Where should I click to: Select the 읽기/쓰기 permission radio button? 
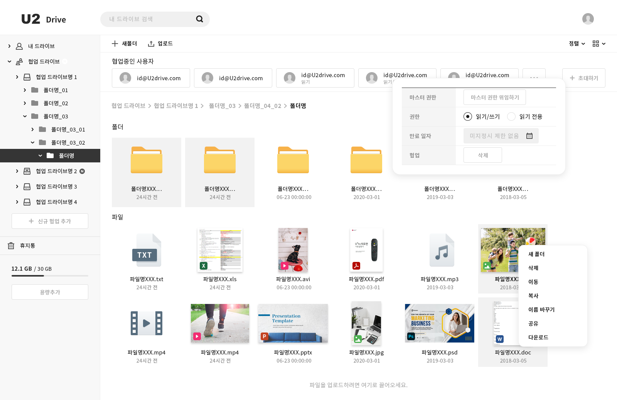pyautogui.click(x=468, y=116)
